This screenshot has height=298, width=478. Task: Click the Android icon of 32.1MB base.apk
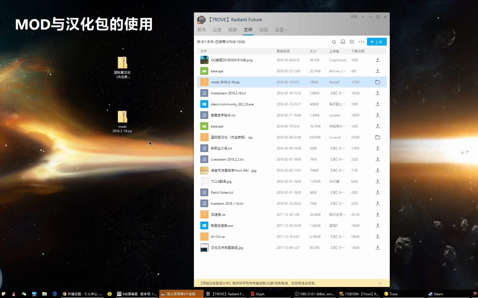click(204, 71)
